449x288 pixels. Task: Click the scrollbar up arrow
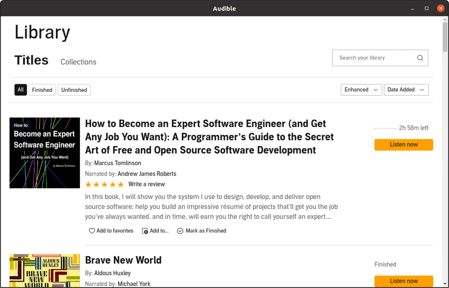coord(445,19)
